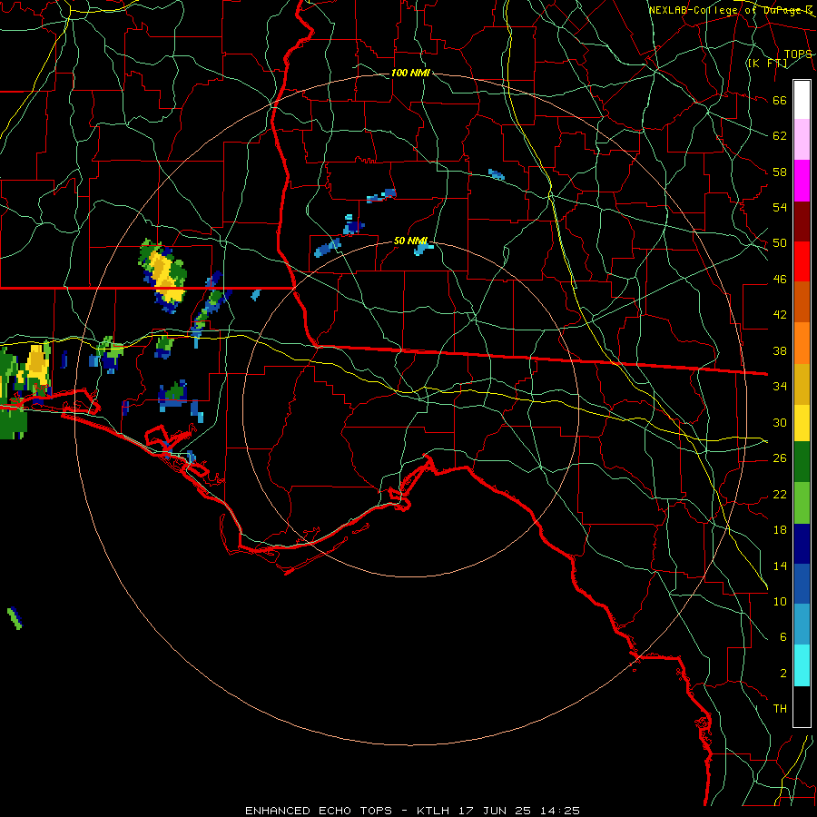
Task: Select the dark green 26 kft swatch
Action: pos(802,462)
